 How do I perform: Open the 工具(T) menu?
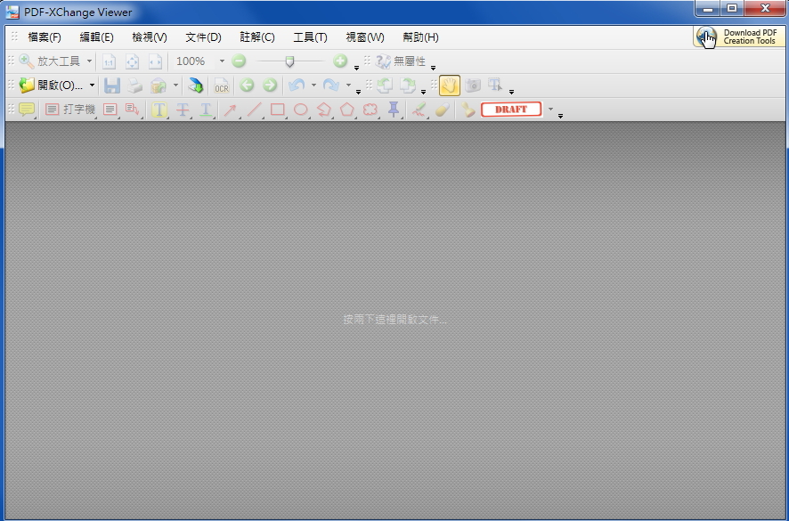point(310,37)
